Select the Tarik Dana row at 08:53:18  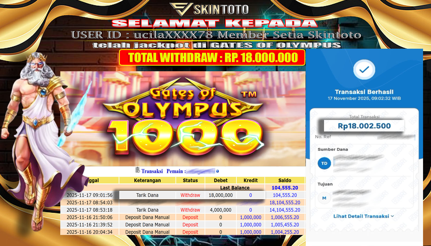pyautogui.click(x=147, y=210)
